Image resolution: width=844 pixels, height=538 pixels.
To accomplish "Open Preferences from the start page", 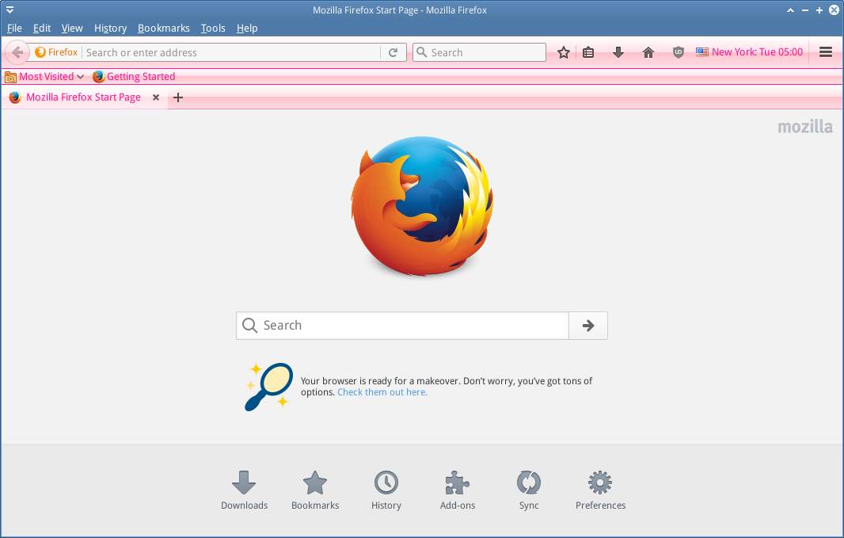I will (600, 490).
